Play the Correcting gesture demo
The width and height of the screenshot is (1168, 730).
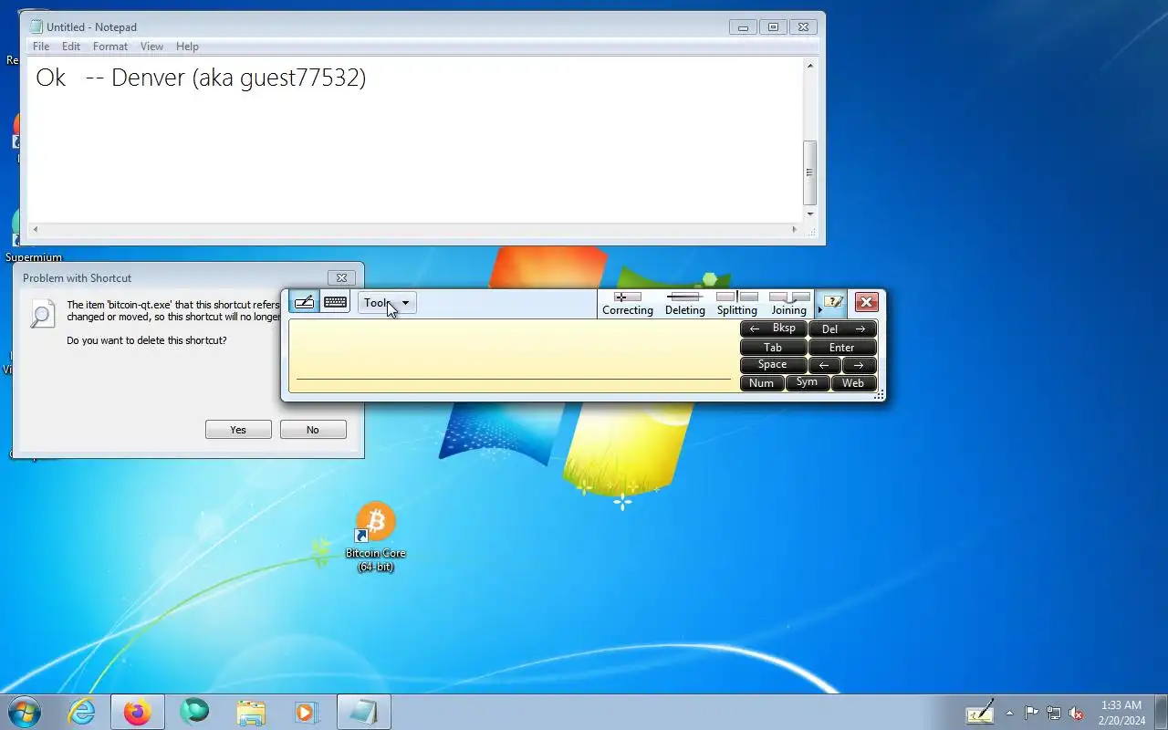pyautogui.click(x=628, y=304)
